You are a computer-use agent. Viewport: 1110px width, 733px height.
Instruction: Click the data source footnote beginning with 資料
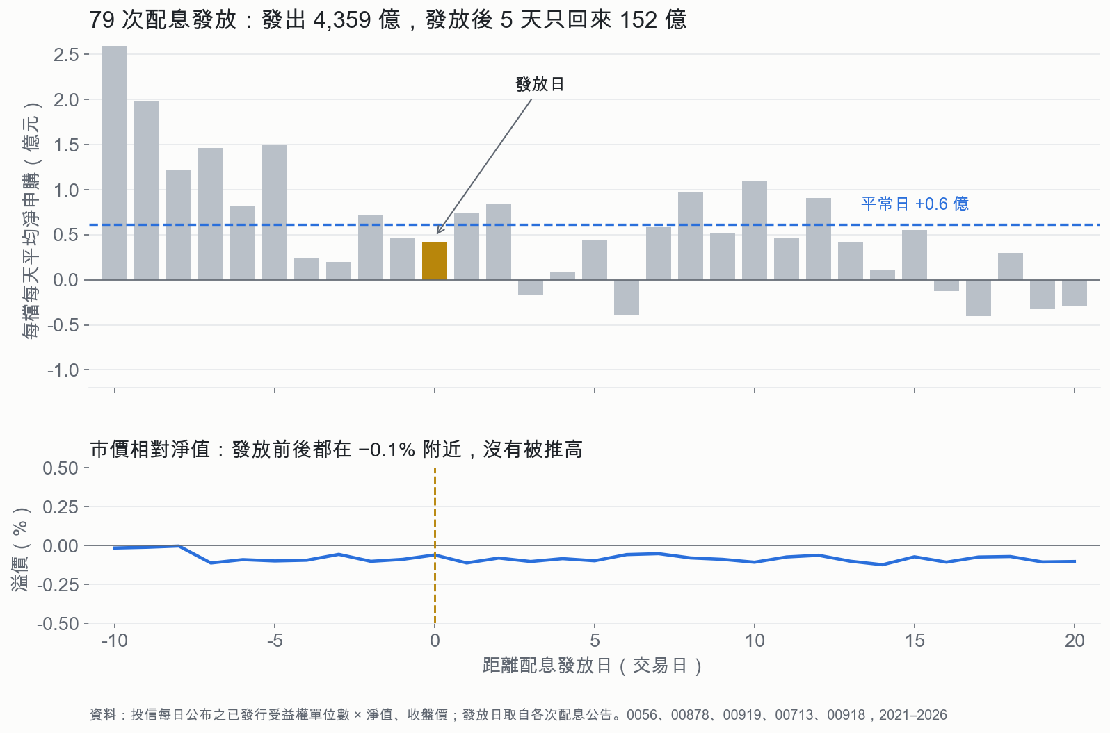pyautogui.click(x=518, y=715)
